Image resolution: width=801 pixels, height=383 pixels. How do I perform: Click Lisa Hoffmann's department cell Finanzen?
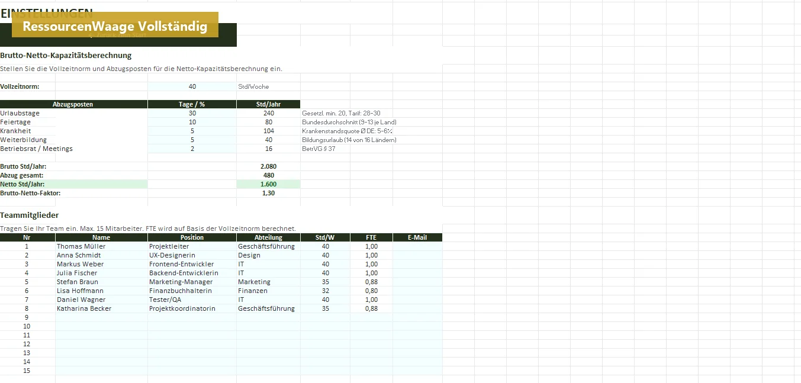tap(268, 291)
